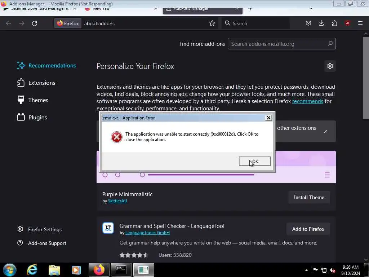Open the SkittlezAU author link
The height and width of the screenshot is (277, 369).
117,201
